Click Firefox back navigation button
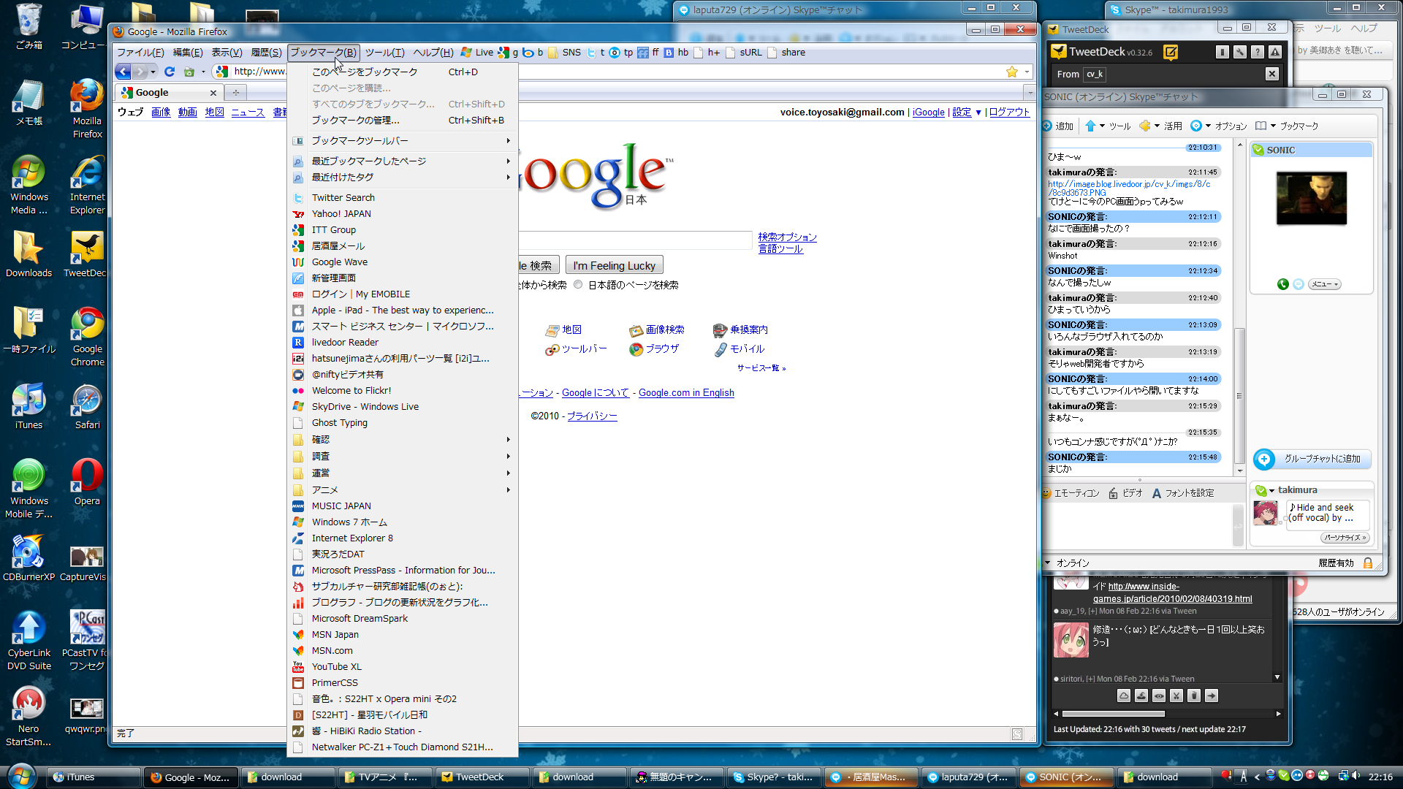This screenshot has width=1403, height=789. click(123, 72)
